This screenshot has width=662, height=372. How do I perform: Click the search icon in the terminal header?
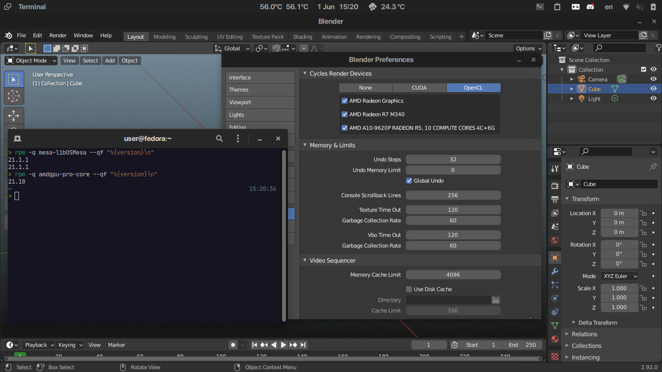click(220, 139)
